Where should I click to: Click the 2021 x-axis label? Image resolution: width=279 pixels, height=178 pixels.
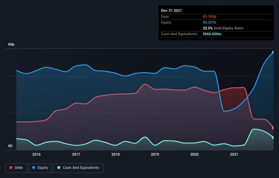click(x=234, y=154)
